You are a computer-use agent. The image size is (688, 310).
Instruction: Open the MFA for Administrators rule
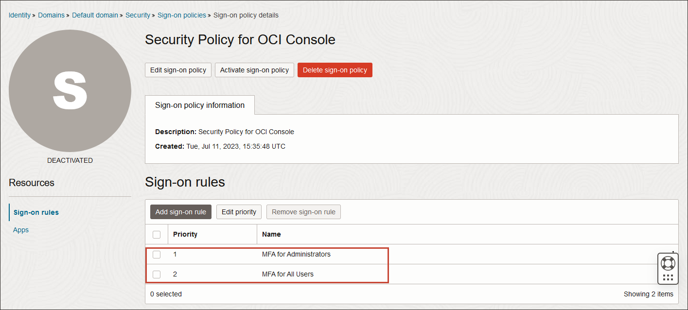click(296, 254)
